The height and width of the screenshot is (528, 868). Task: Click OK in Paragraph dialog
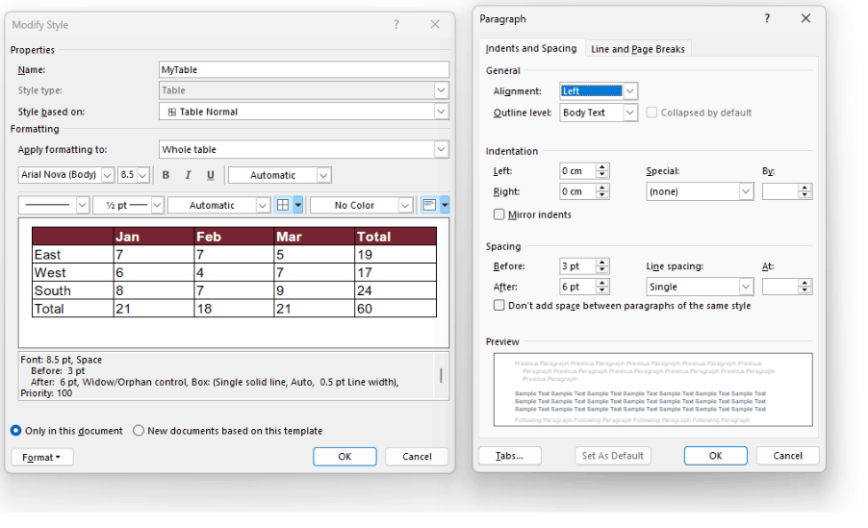716,456
